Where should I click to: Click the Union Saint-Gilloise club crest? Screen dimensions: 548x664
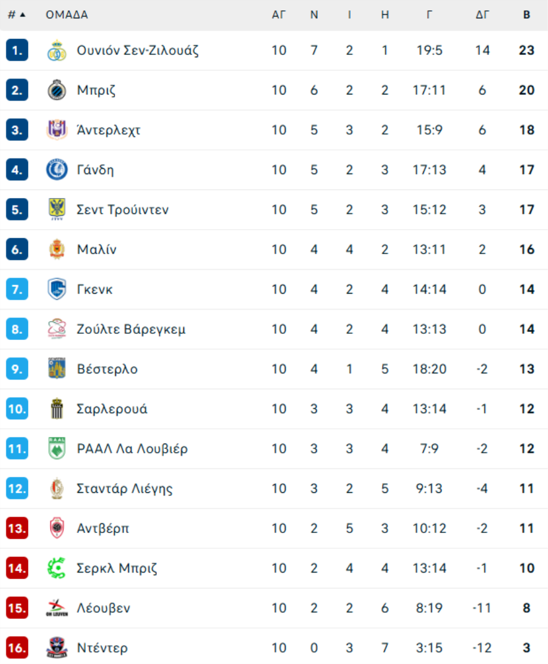[x=57, y=51]
